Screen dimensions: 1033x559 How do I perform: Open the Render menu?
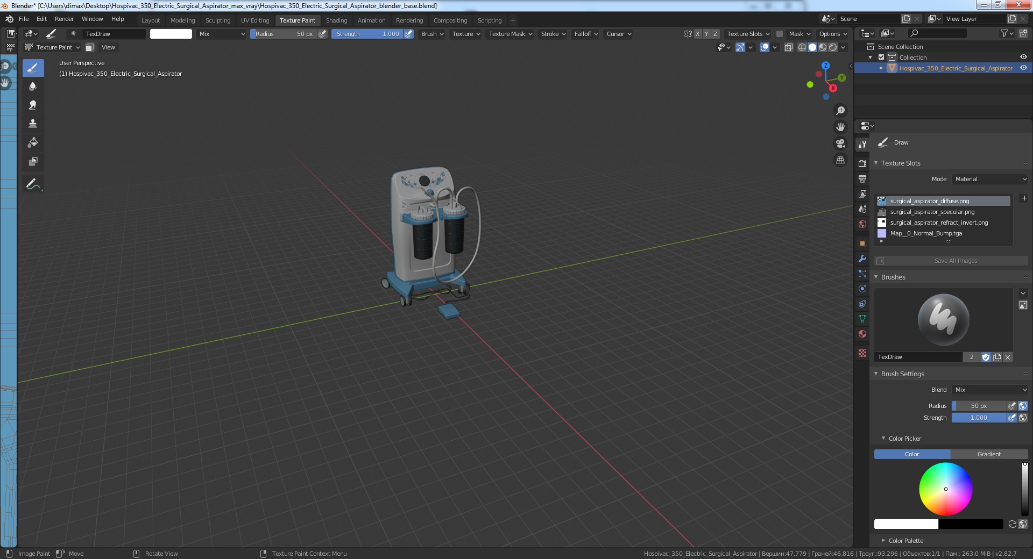(64, 19)
